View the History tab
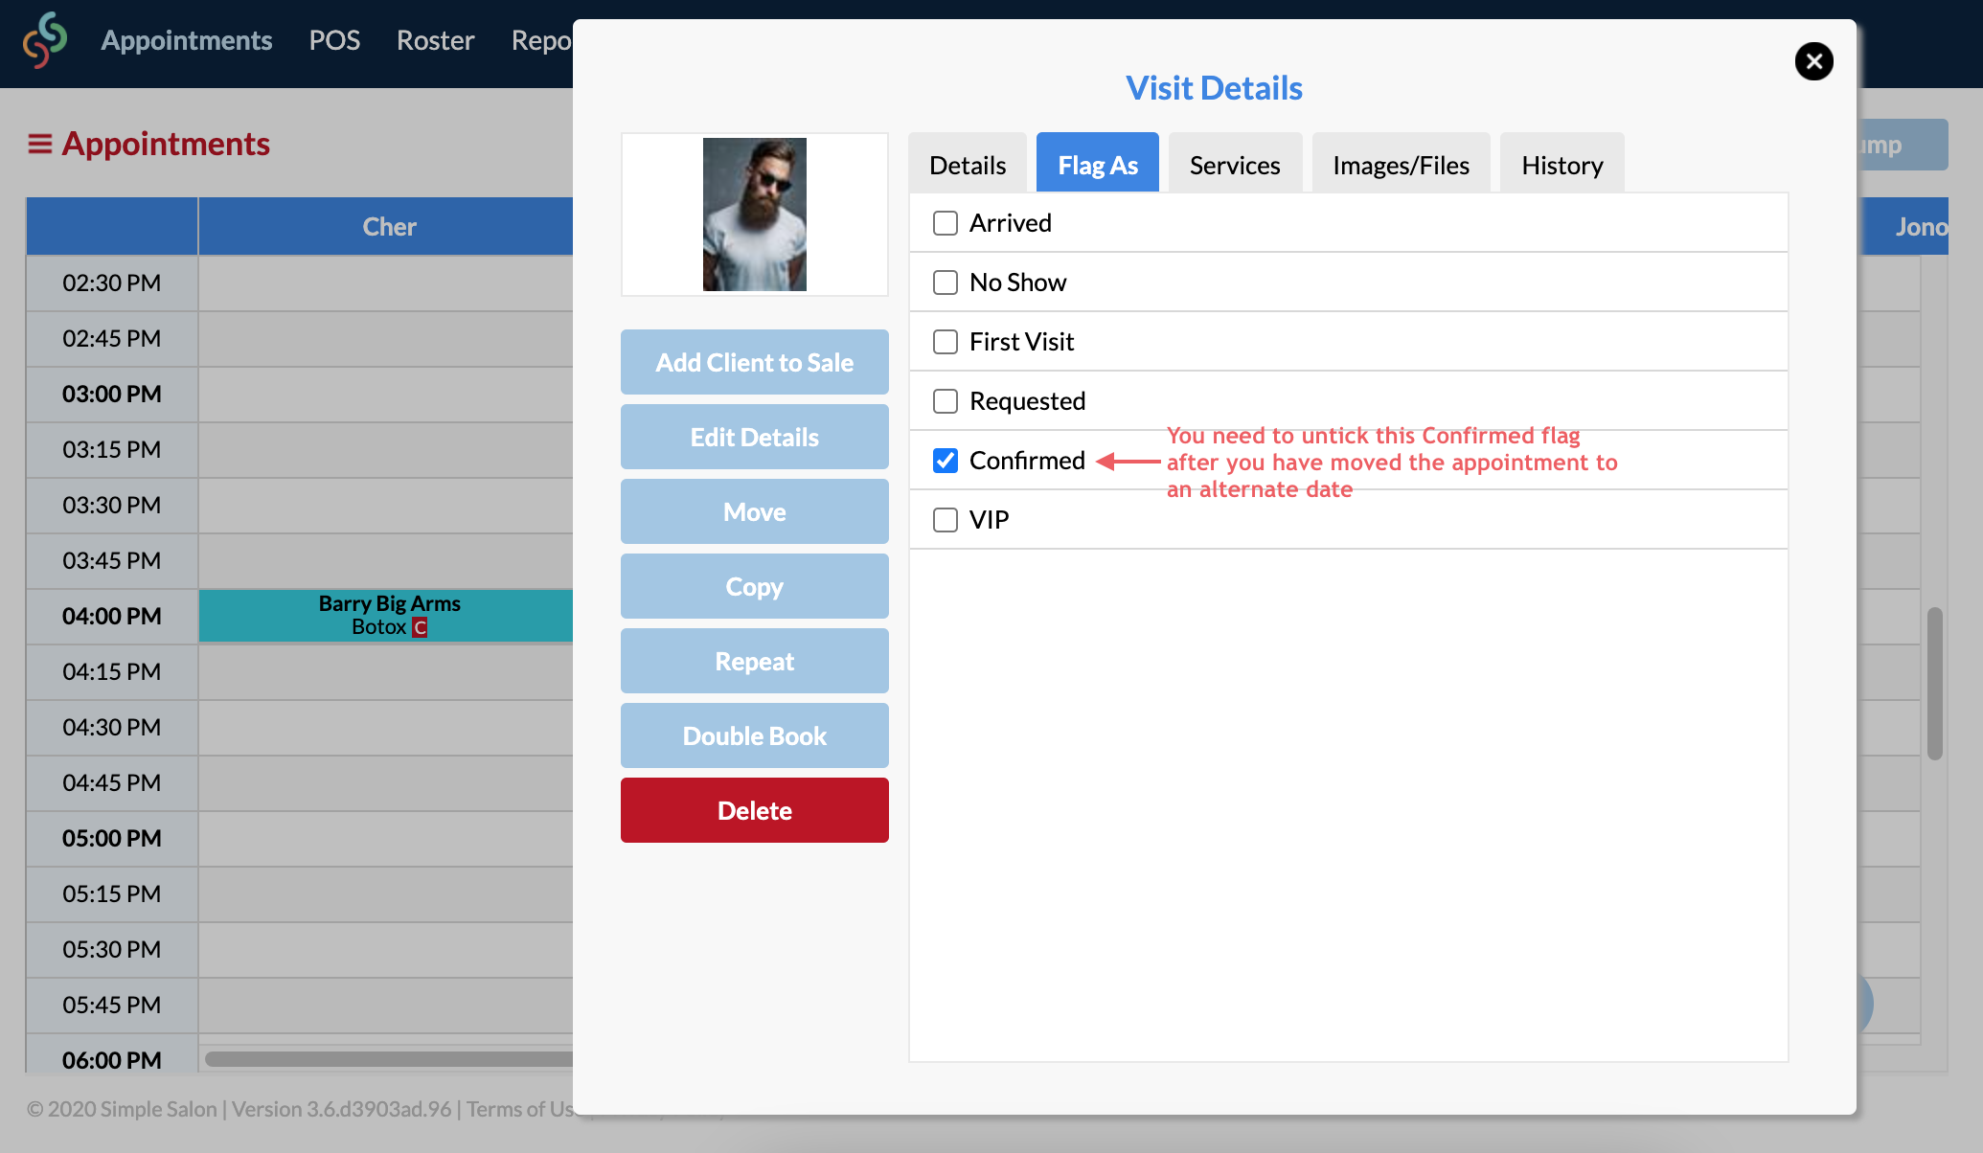Image resolution: width=1983 pixels, height=1153 pixels. click(1561, 165)
